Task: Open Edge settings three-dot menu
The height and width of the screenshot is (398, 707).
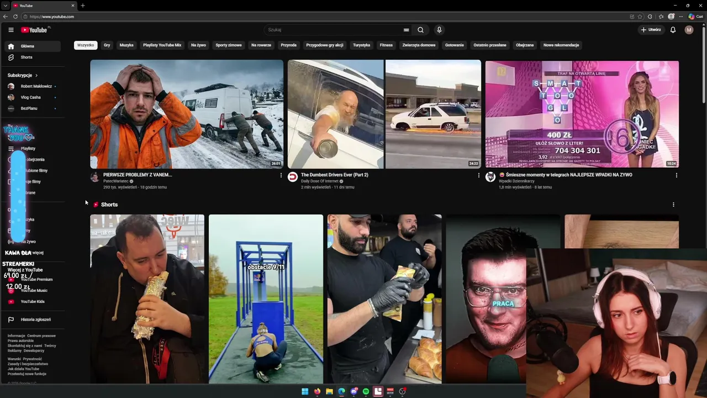Action: pyautogui.click(x=681, y=17)
